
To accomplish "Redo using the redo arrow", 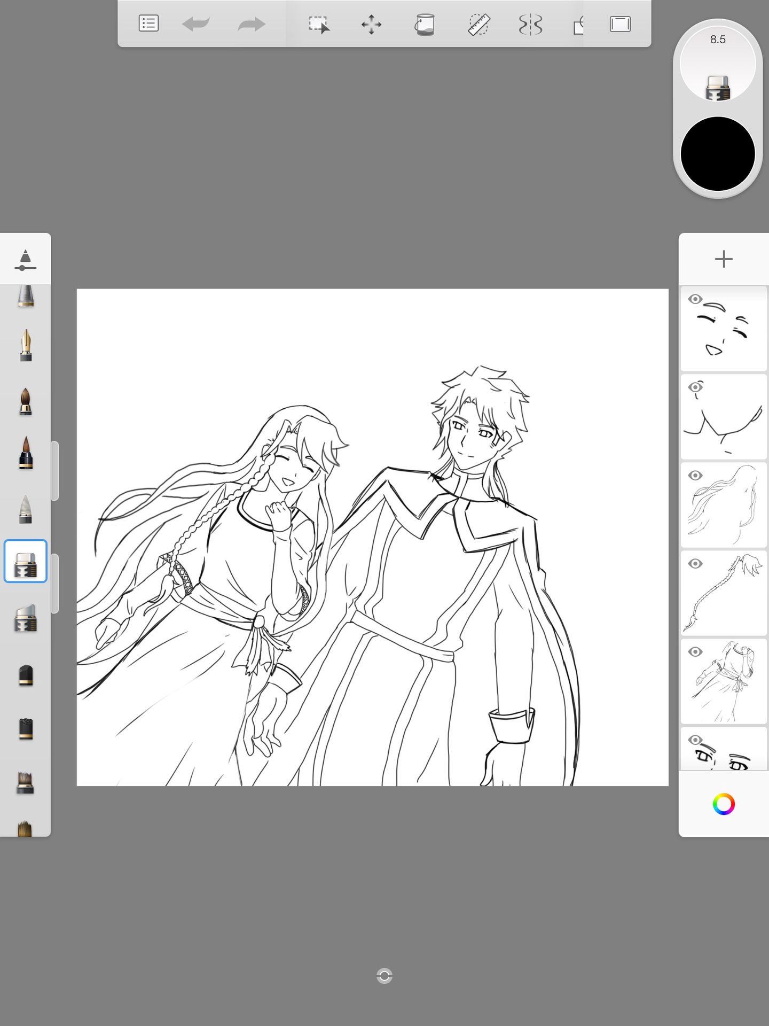I will (252, 24).
